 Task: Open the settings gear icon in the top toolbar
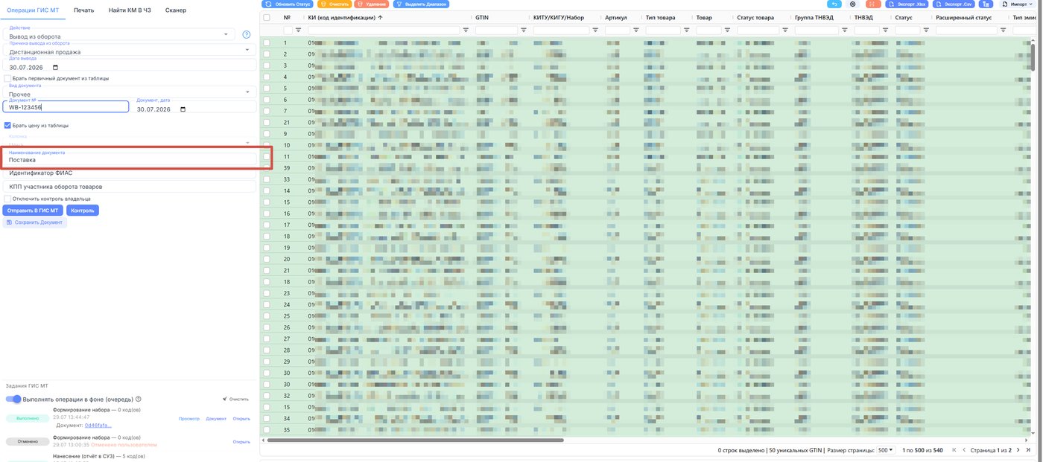pyautogui.click(x=853, y=4)
